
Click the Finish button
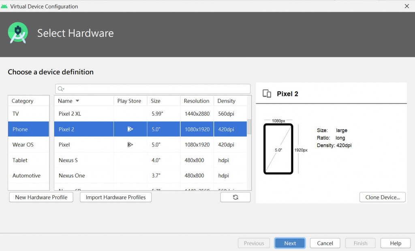point(360,243)
